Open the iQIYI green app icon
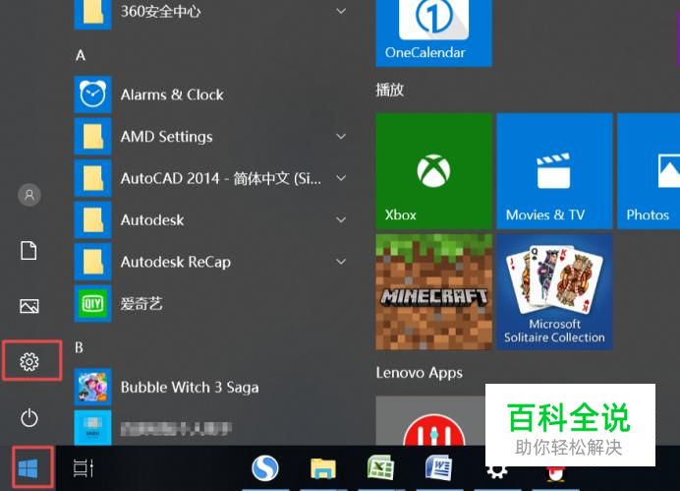Viewport: 680px width, 491px height. [92, 303]
